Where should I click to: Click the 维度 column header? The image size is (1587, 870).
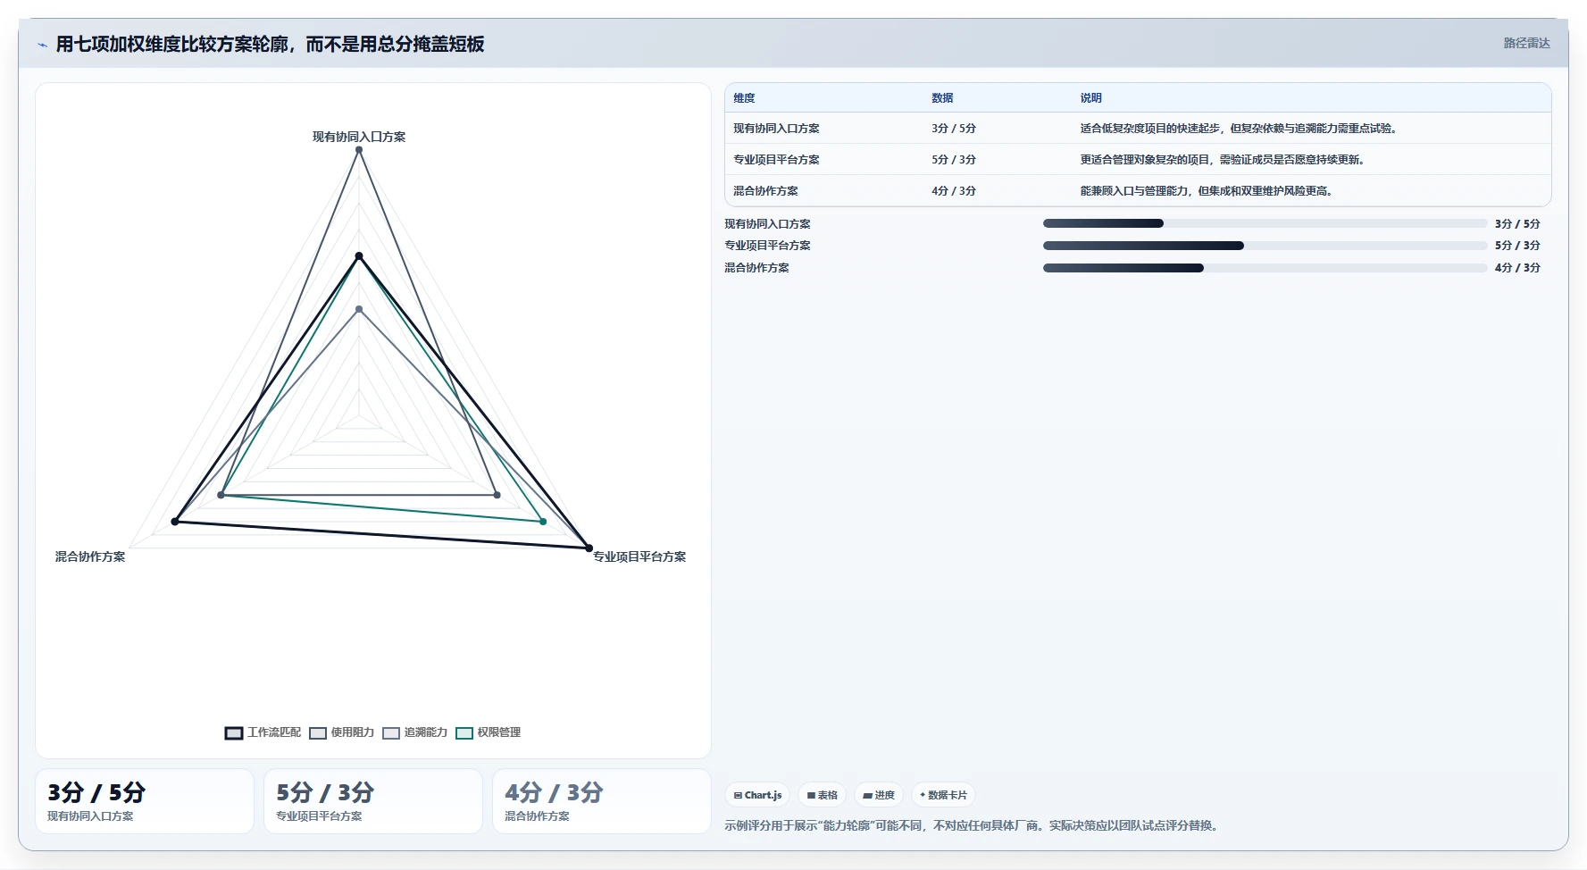744,98
